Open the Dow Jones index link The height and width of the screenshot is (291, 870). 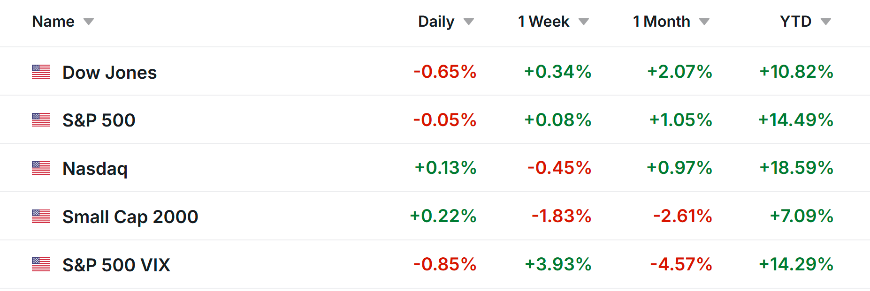109,73
